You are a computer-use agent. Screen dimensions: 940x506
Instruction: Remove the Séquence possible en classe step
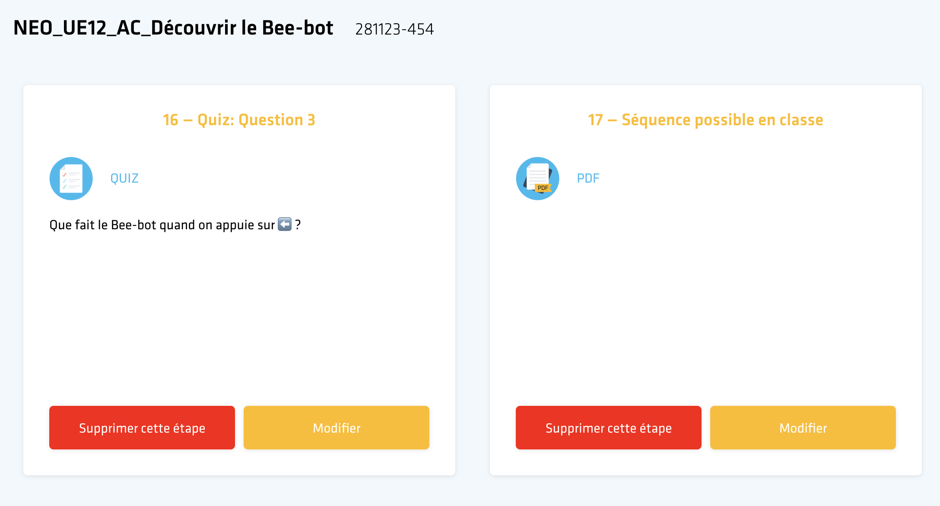(x=609, y=427)
